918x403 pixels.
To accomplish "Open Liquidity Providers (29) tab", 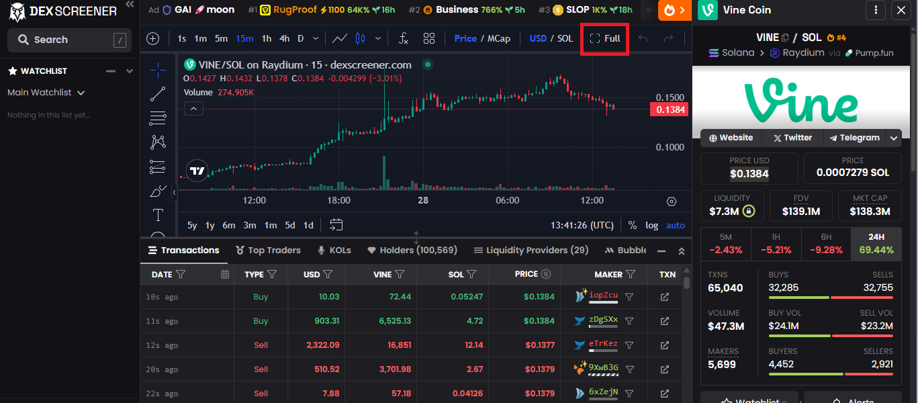I will [531, 250].
